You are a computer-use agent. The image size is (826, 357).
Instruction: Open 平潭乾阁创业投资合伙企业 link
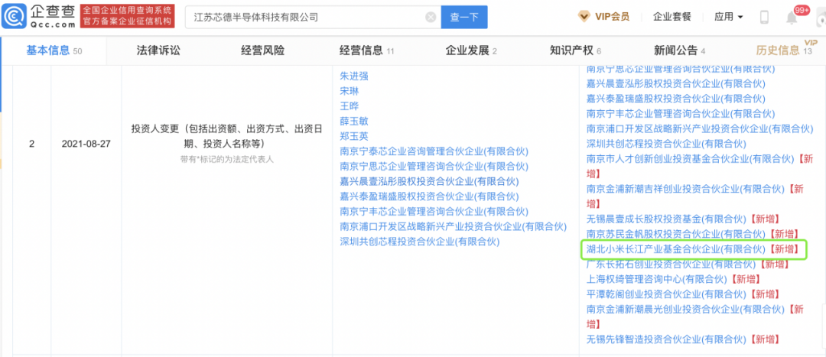(x=666, y=294)
